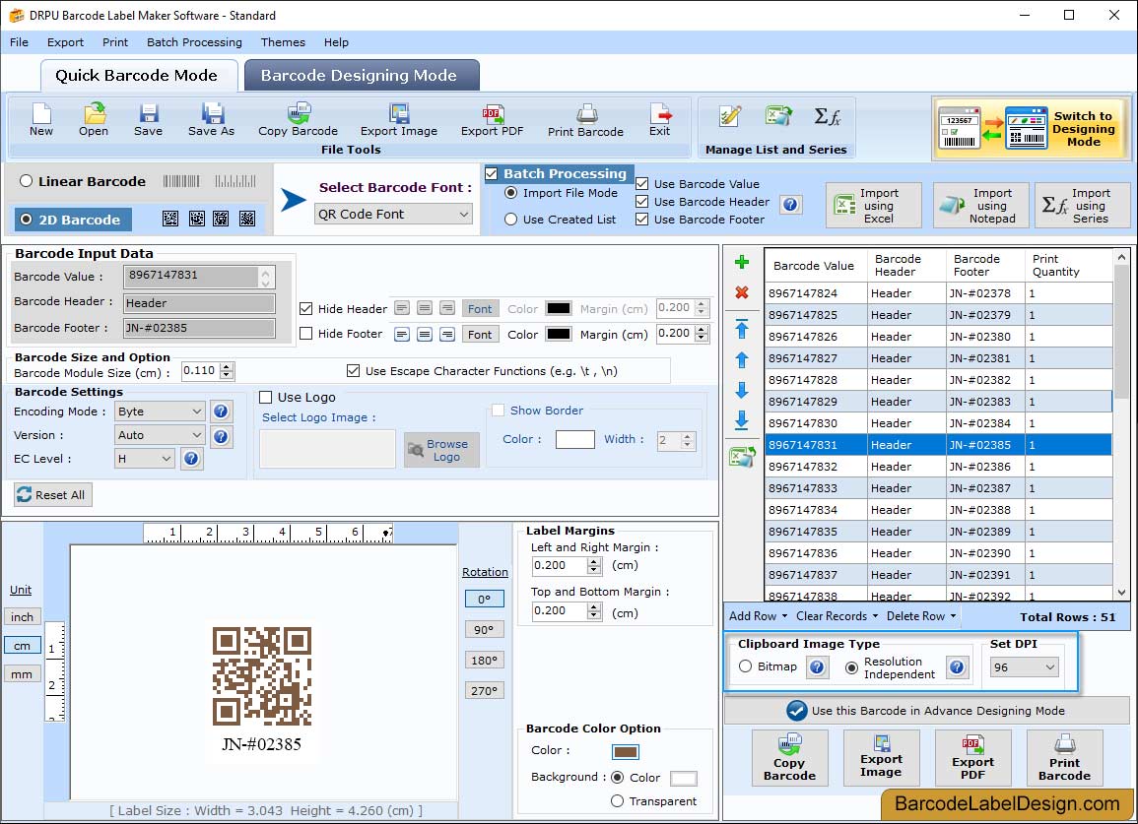1138x824 pixels.
Task: Open help for Encoding Mode
Action: 221,412
